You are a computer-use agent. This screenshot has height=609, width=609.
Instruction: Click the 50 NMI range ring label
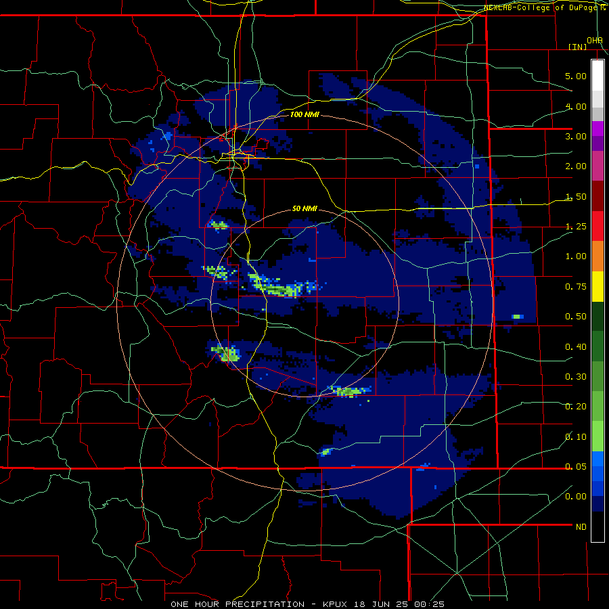[x=304, y=208]
